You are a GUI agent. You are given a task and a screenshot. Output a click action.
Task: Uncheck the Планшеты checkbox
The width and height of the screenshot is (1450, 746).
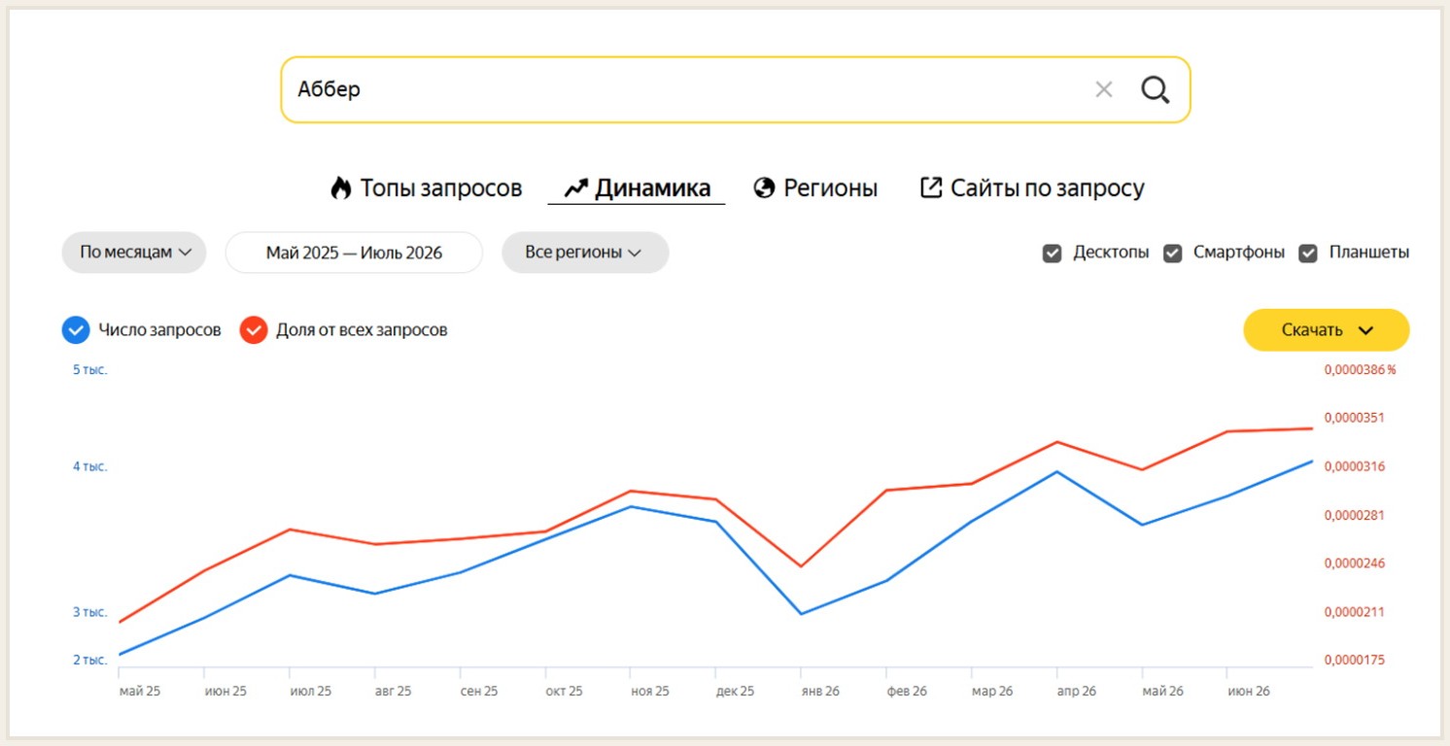point(1308,254)
